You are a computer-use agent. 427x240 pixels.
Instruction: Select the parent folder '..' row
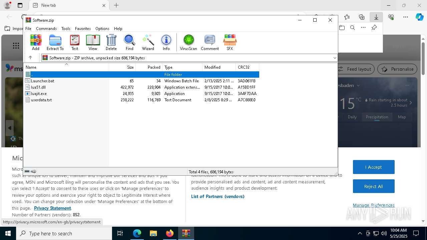pyautogui.click(x=142, y=74)
